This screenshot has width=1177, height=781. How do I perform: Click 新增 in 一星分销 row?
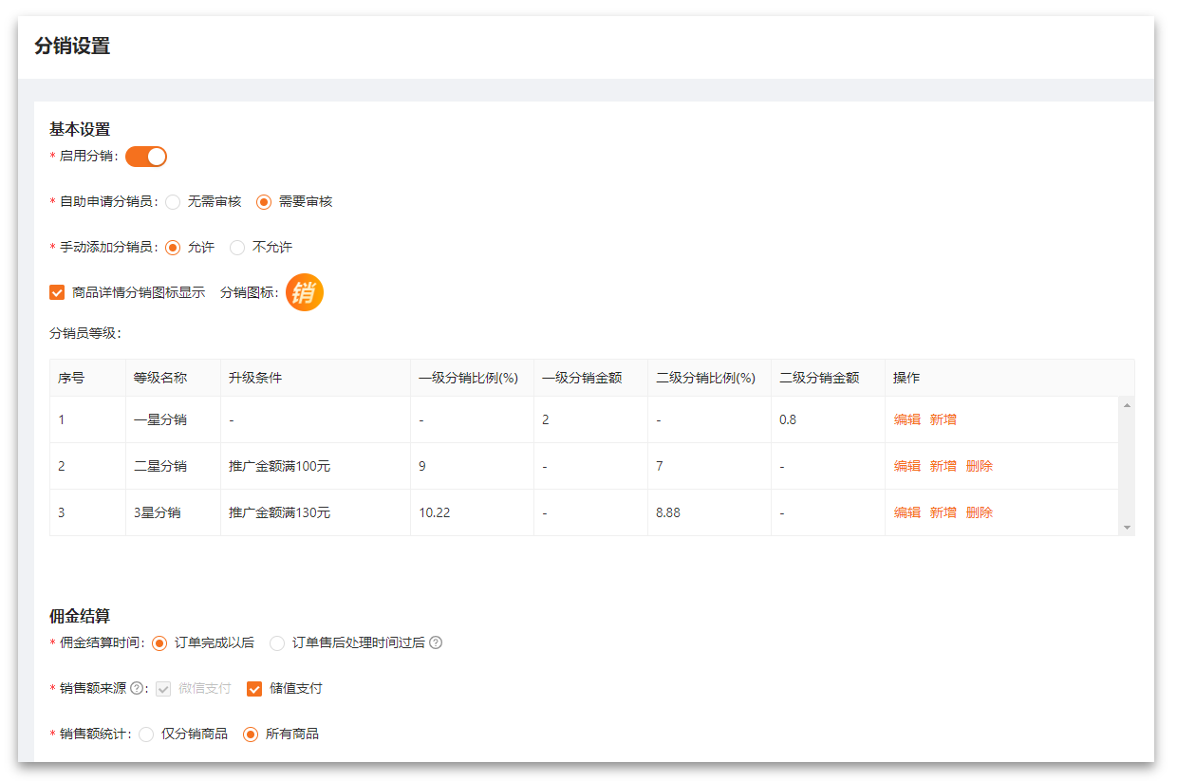coord(943,419)
